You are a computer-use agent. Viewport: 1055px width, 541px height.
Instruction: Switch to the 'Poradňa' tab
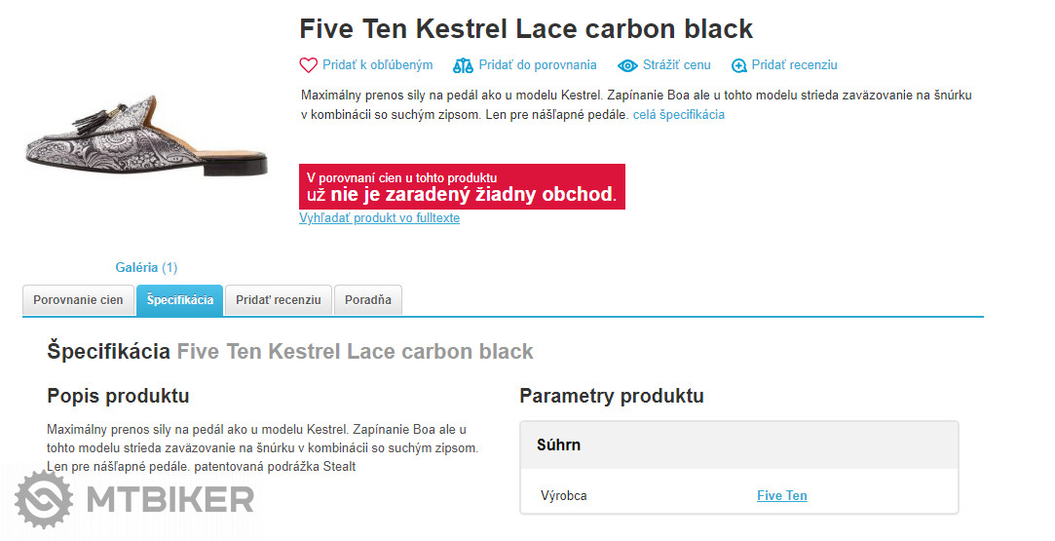[367, 300]
